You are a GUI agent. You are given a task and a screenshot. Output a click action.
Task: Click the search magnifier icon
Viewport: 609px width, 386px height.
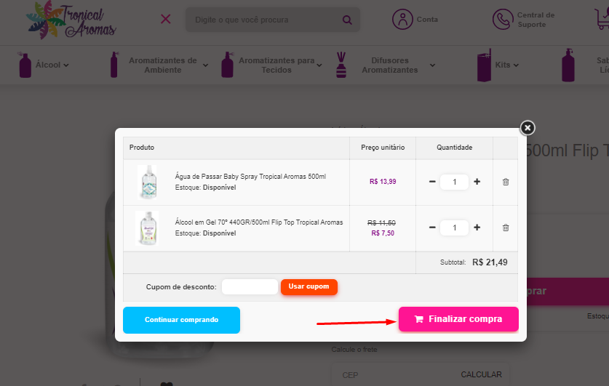(x=347, y=20)
